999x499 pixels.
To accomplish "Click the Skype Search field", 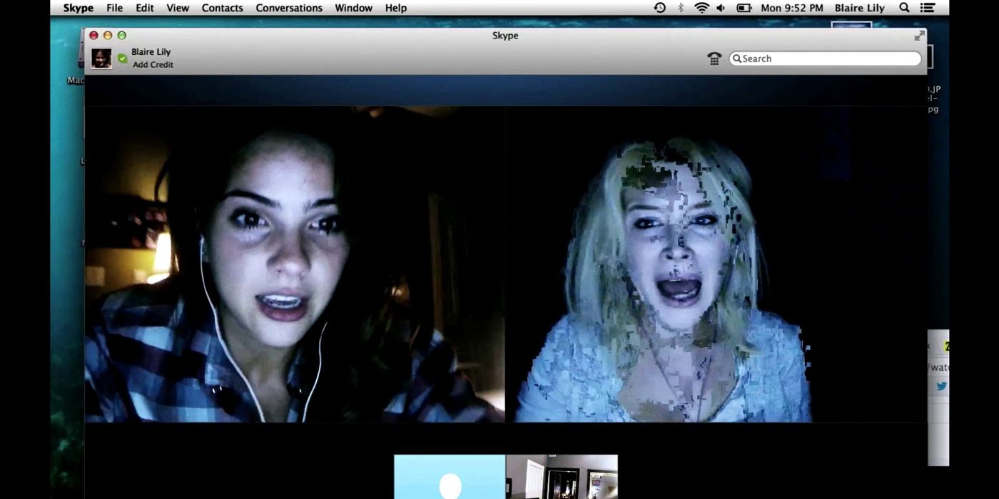I will pyautogui.click(x=825, y=58).
